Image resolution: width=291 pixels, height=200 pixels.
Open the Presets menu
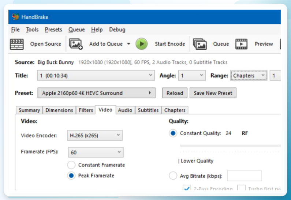click(53, 30)
